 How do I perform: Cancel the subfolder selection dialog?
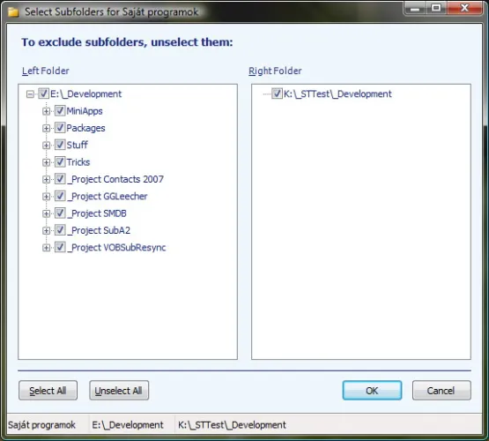pos(441,391)
